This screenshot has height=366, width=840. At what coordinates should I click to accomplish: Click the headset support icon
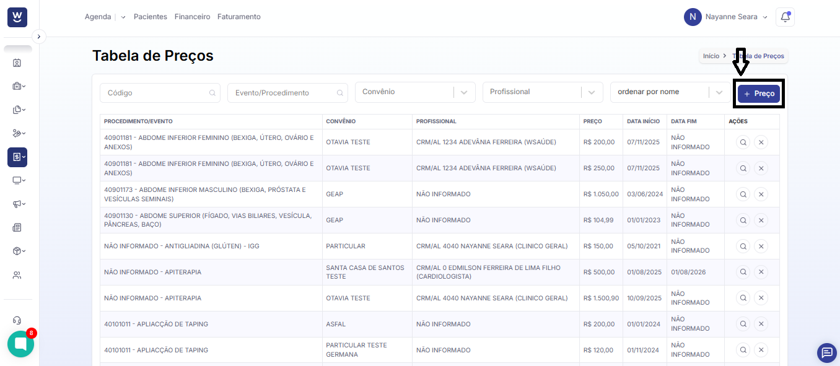click(x=17, y=320)
